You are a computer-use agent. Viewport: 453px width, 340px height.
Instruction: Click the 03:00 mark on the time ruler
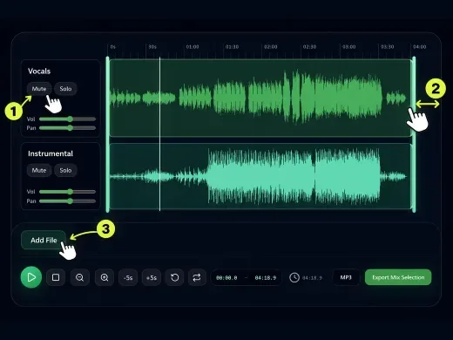(348, 47)
